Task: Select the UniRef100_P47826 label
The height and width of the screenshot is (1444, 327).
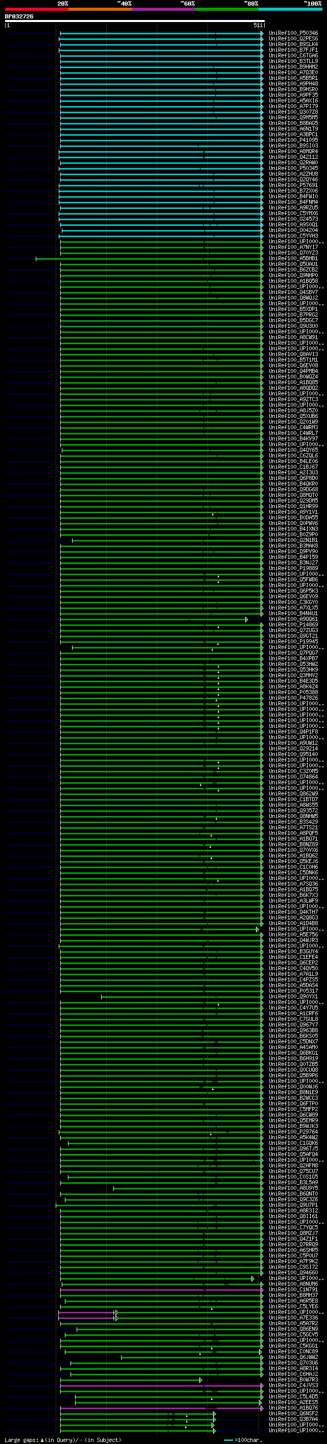Action: pos(293,698)
